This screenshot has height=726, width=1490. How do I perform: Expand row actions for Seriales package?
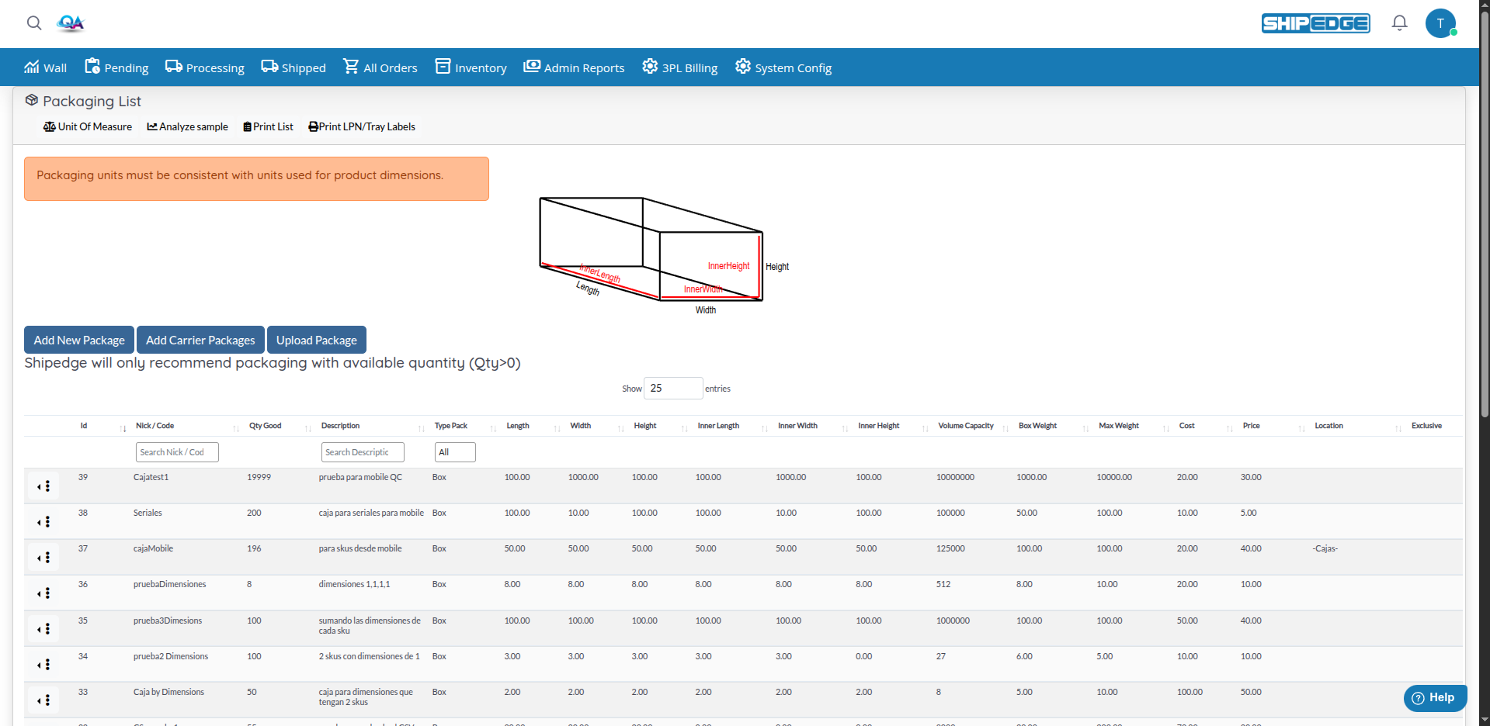(44, 522)
